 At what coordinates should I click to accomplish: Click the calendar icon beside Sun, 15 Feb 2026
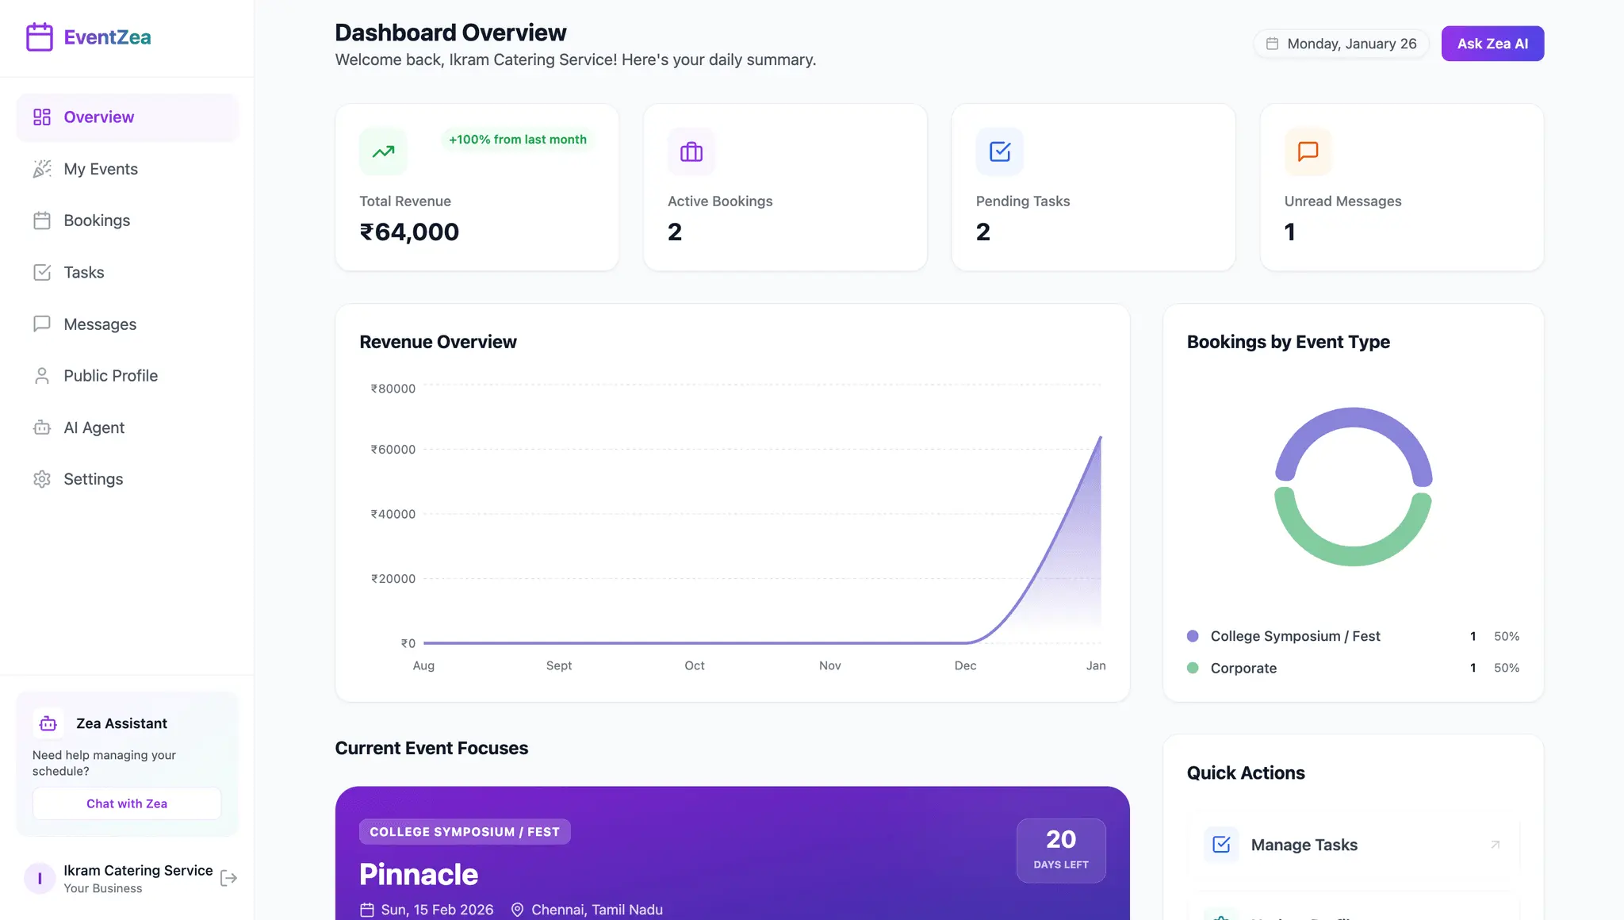[367, 910]
